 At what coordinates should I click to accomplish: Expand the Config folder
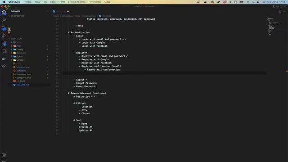pyautogui.click(x=11, y=49)
